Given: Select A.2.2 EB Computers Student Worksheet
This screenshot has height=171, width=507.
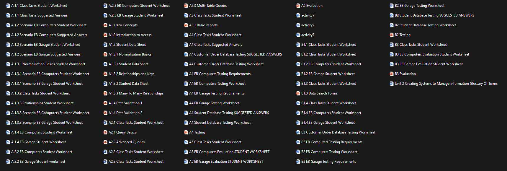Looking at the screenshot, I should (x=42, y=152).
